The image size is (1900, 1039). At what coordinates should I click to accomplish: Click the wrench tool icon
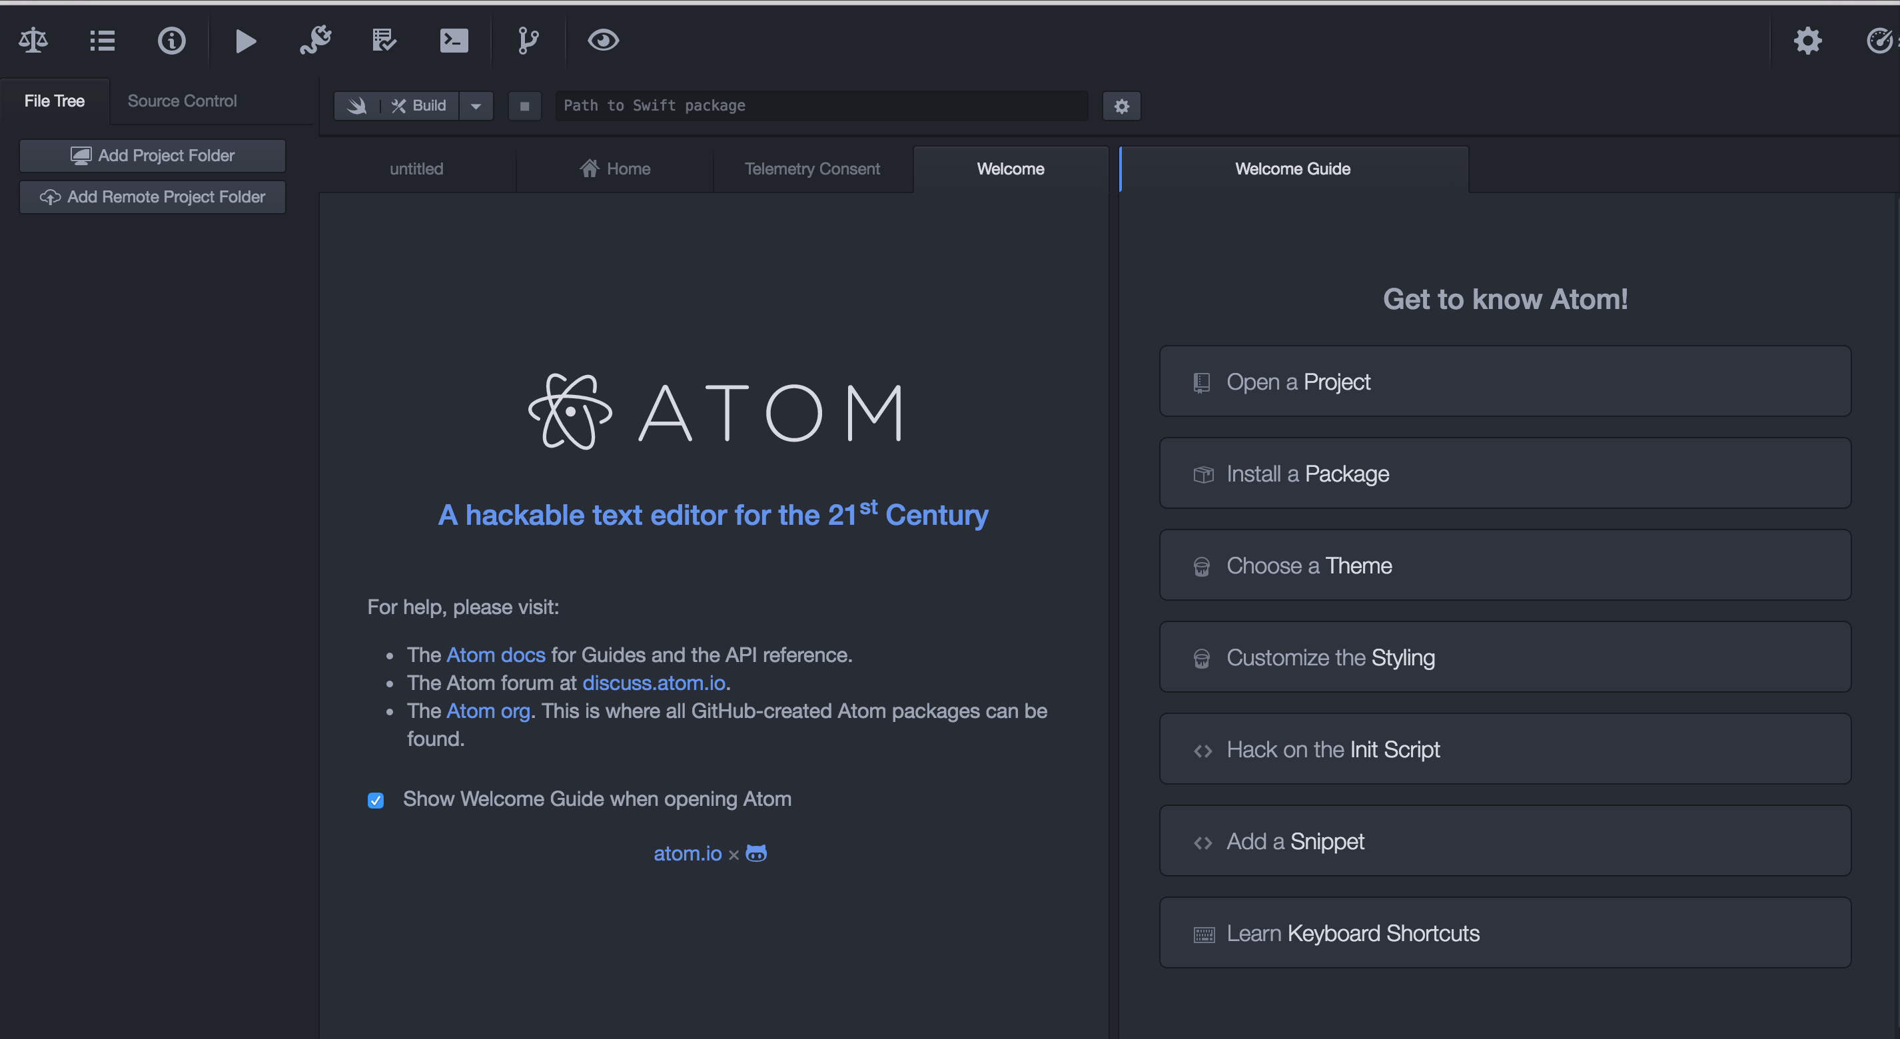coord(316,41)
